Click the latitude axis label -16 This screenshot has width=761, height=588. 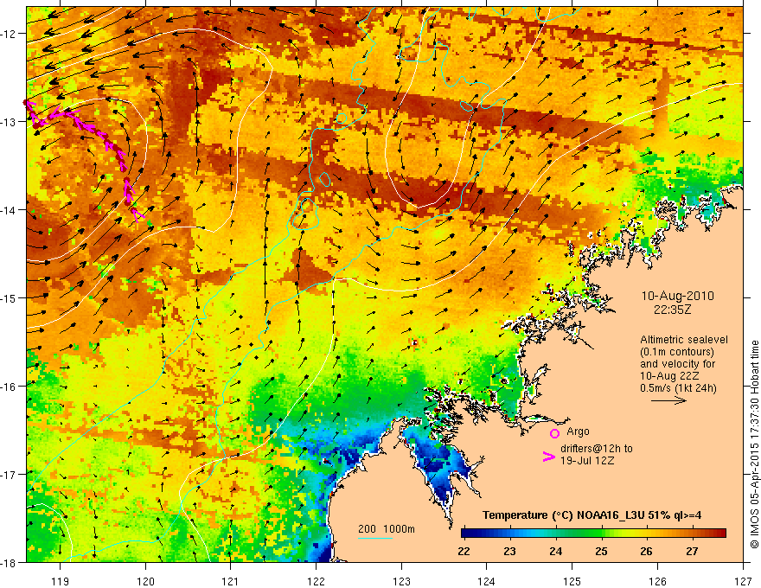9,387
